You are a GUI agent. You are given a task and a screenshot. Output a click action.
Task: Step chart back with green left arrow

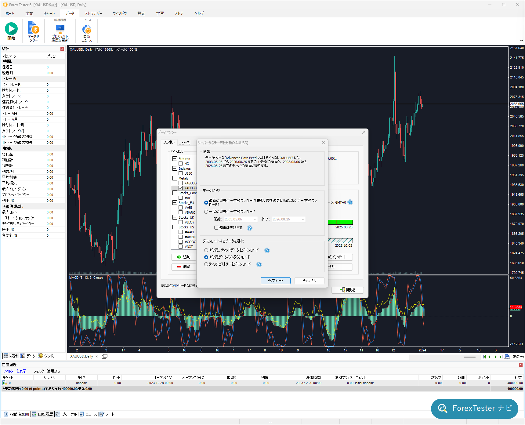[490, 357]
